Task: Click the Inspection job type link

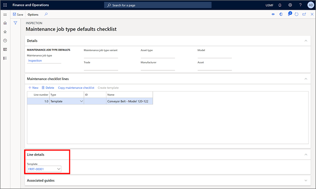Action: (35, 61)
